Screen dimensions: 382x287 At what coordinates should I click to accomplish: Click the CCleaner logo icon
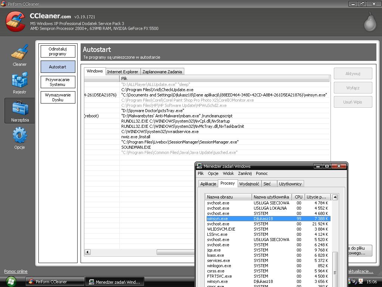pos(16,22)
